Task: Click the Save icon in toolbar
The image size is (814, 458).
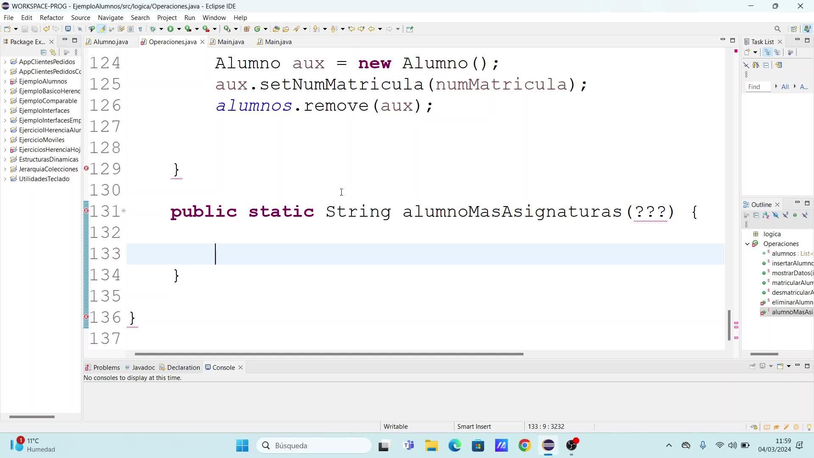Action: 25,29
